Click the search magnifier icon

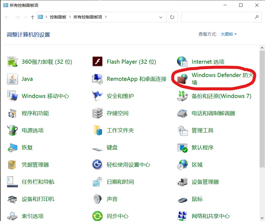point(257,17)
